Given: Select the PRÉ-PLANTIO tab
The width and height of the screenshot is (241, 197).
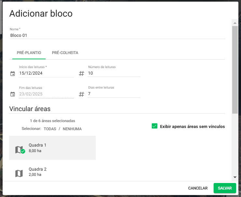Looking at the screenshot, I should 29,53.
